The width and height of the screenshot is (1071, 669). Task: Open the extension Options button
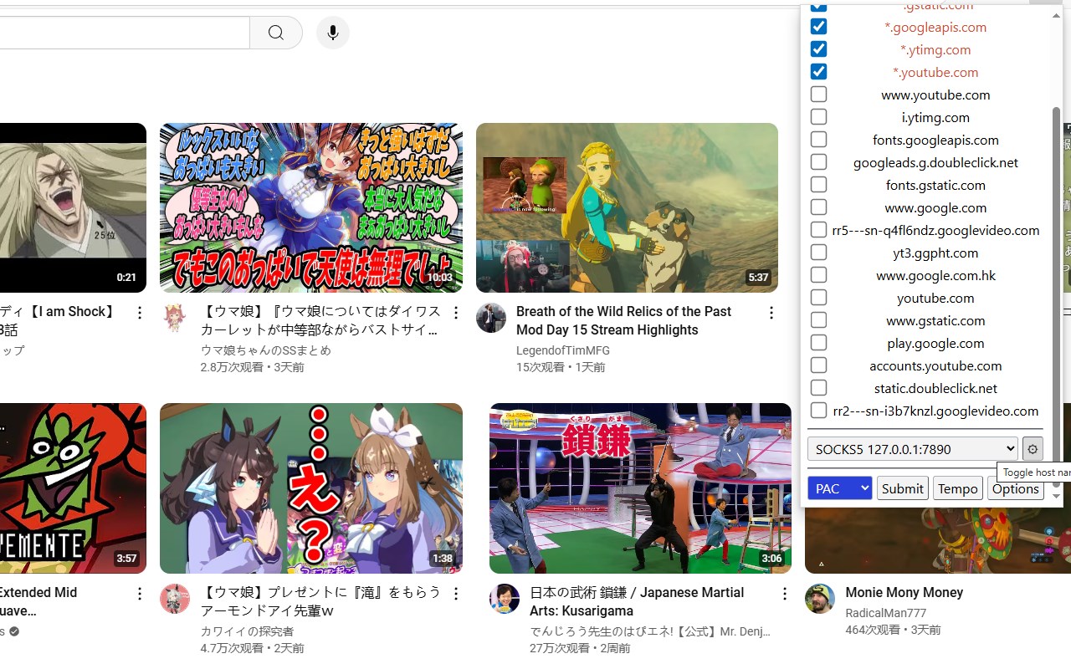[x=1016, y=488]
